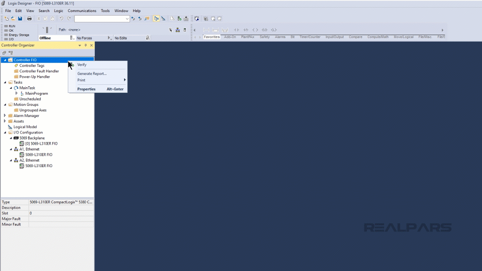Click the Find Previous icon
This screenshot has width=482, height=271.
tap(133, 19)
